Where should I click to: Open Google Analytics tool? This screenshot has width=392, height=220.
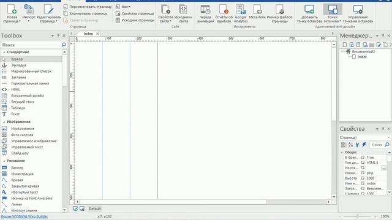(x=241, y=13)
